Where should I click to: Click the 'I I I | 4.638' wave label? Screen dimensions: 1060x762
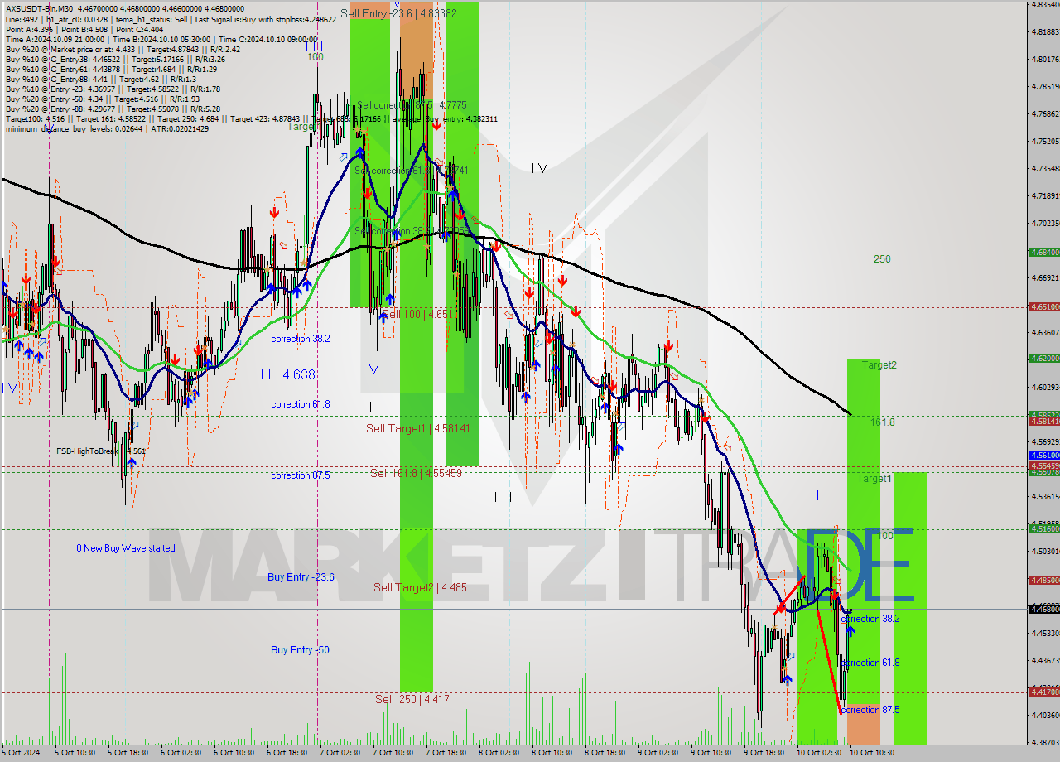click(287, 374)
